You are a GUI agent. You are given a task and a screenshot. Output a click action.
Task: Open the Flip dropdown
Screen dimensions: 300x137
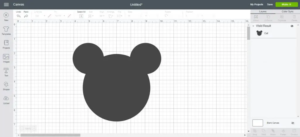pos(120,16)
